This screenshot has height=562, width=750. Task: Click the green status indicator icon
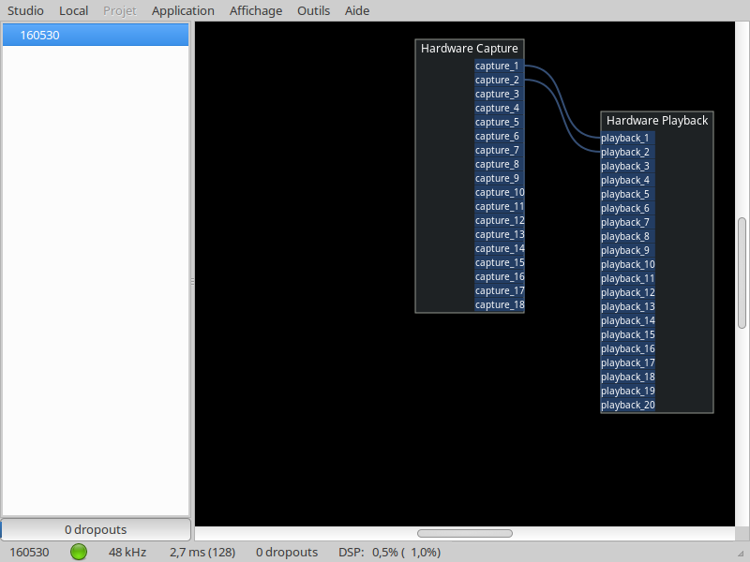click(x=79, y=552)
